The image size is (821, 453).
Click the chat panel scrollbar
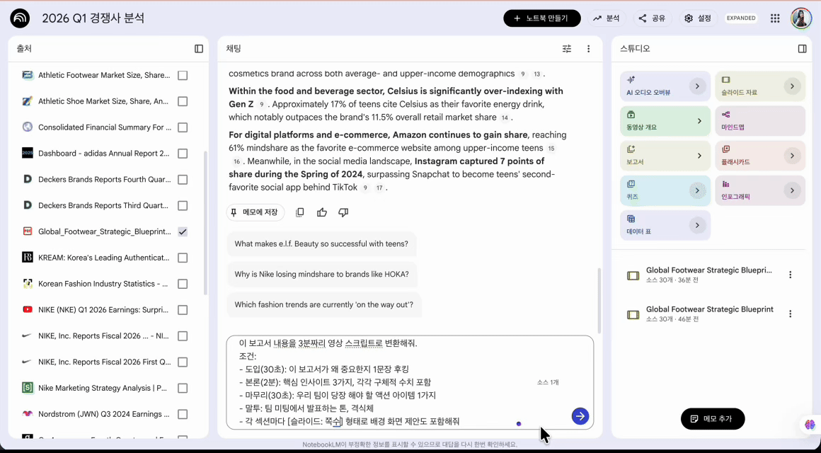599,301
